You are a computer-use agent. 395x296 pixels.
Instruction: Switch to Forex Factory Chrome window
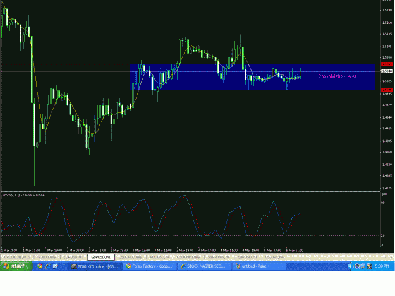pyautogui.click(x=150, y=266)
